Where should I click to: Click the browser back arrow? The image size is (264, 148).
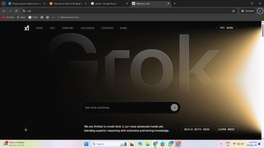tap(4, 11)
